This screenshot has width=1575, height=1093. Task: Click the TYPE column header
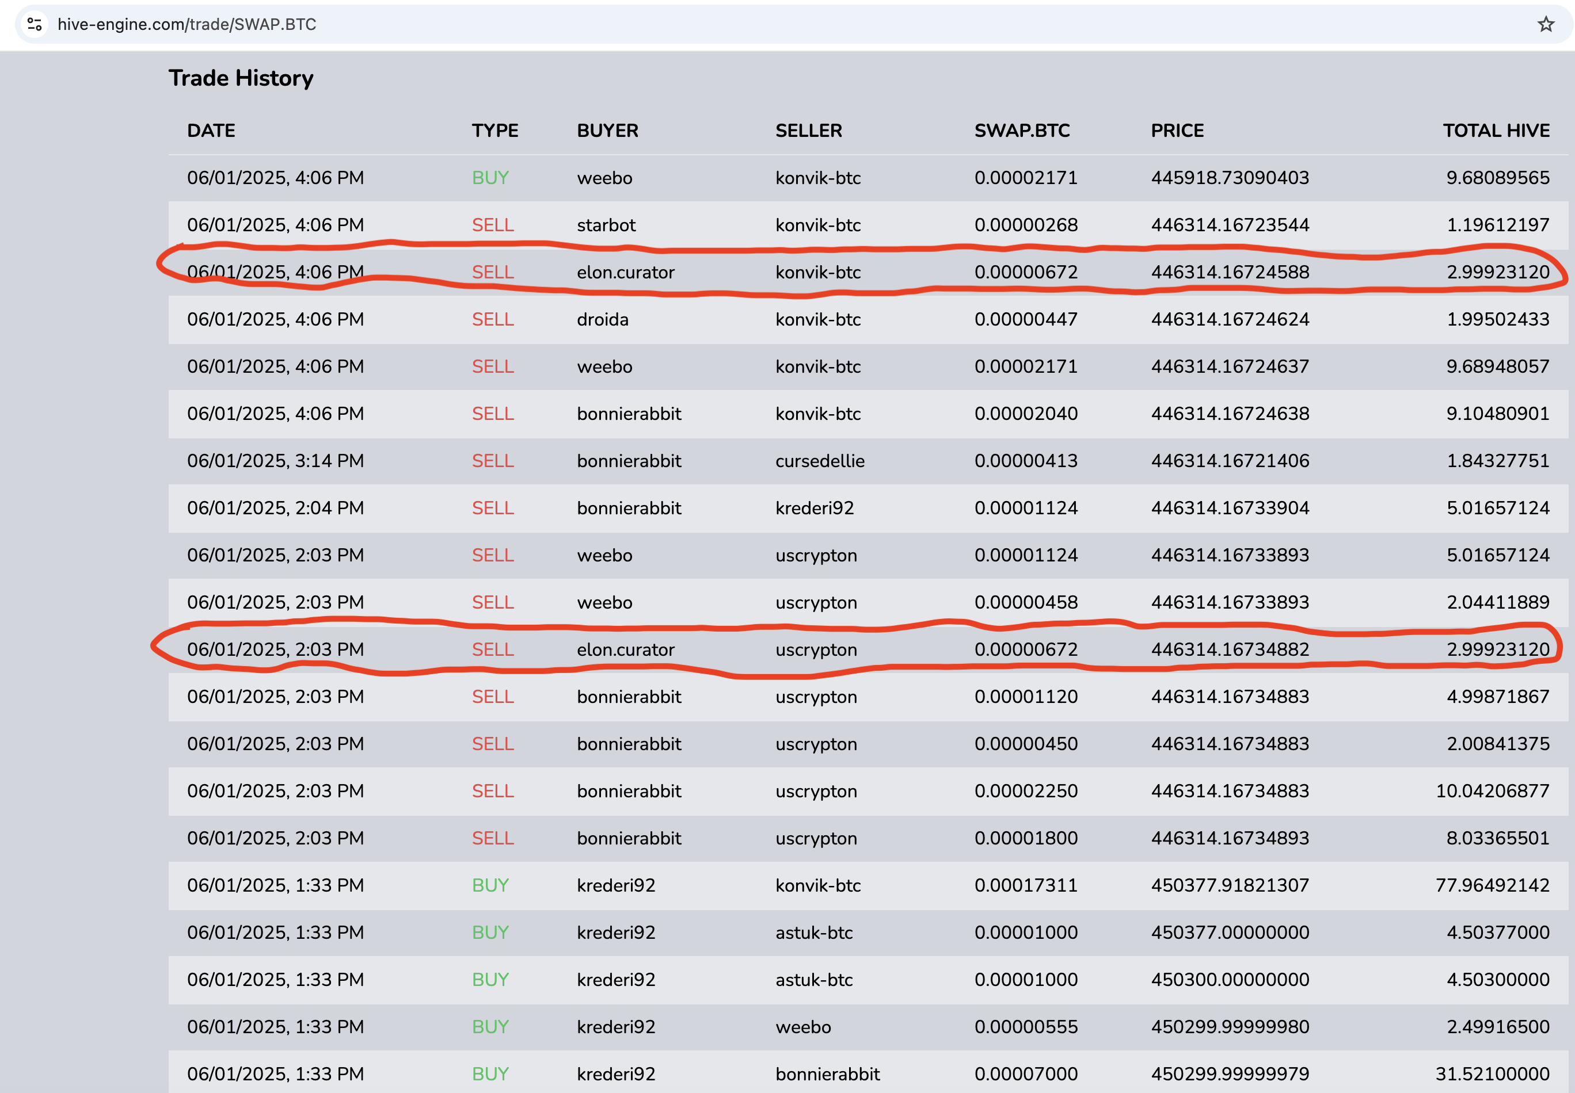pyautogui.click(x=495, y=131)
